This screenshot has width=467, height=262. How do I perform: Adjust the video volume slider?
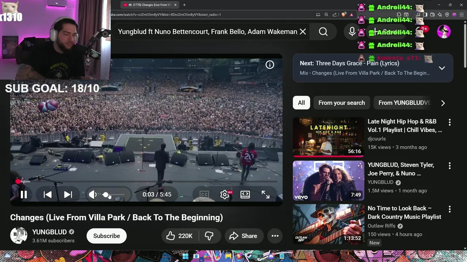114,195
